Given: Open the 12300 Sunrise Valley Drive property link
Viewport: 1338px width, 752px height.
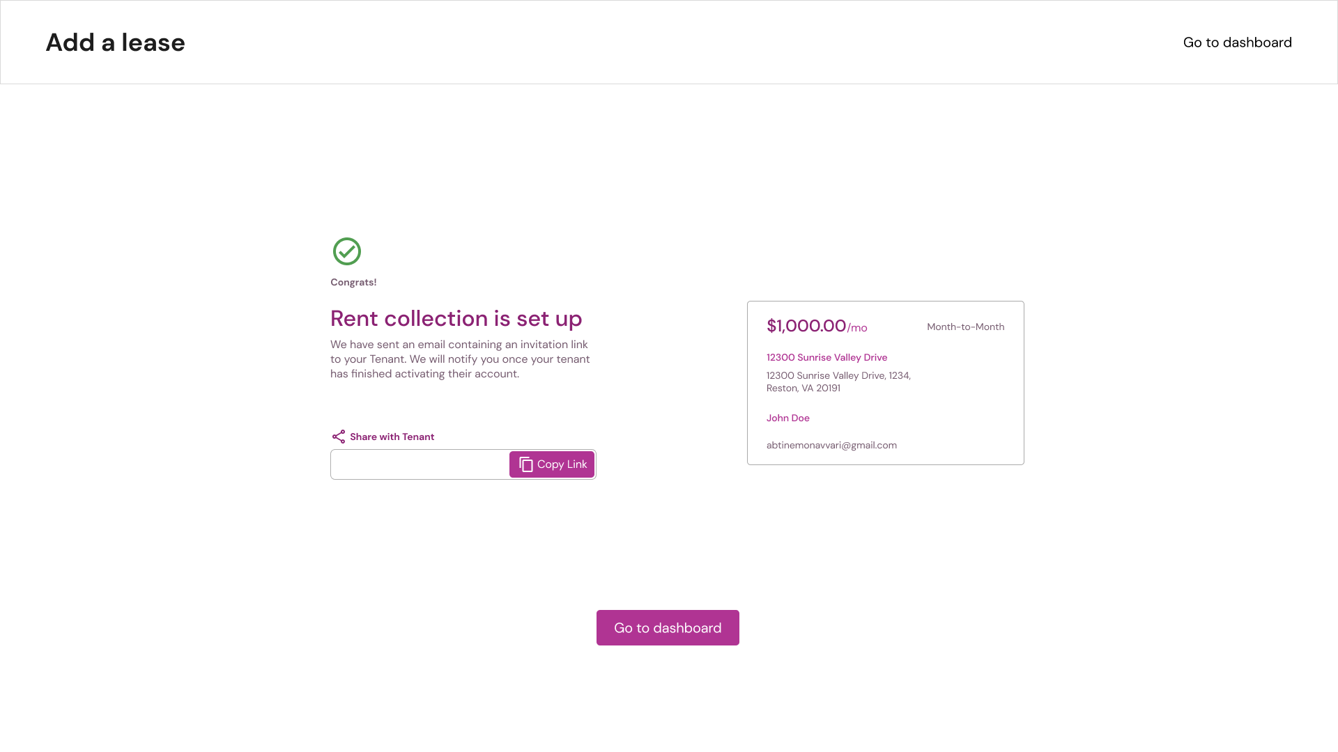Looking at the screenshot, I should point(826,357).
